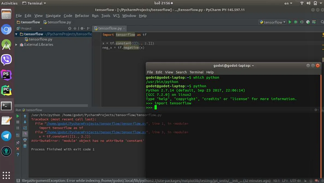Toggle soft-wrap in Run console
The height and width of the screenshot is (183, 324).
(25, 128)
